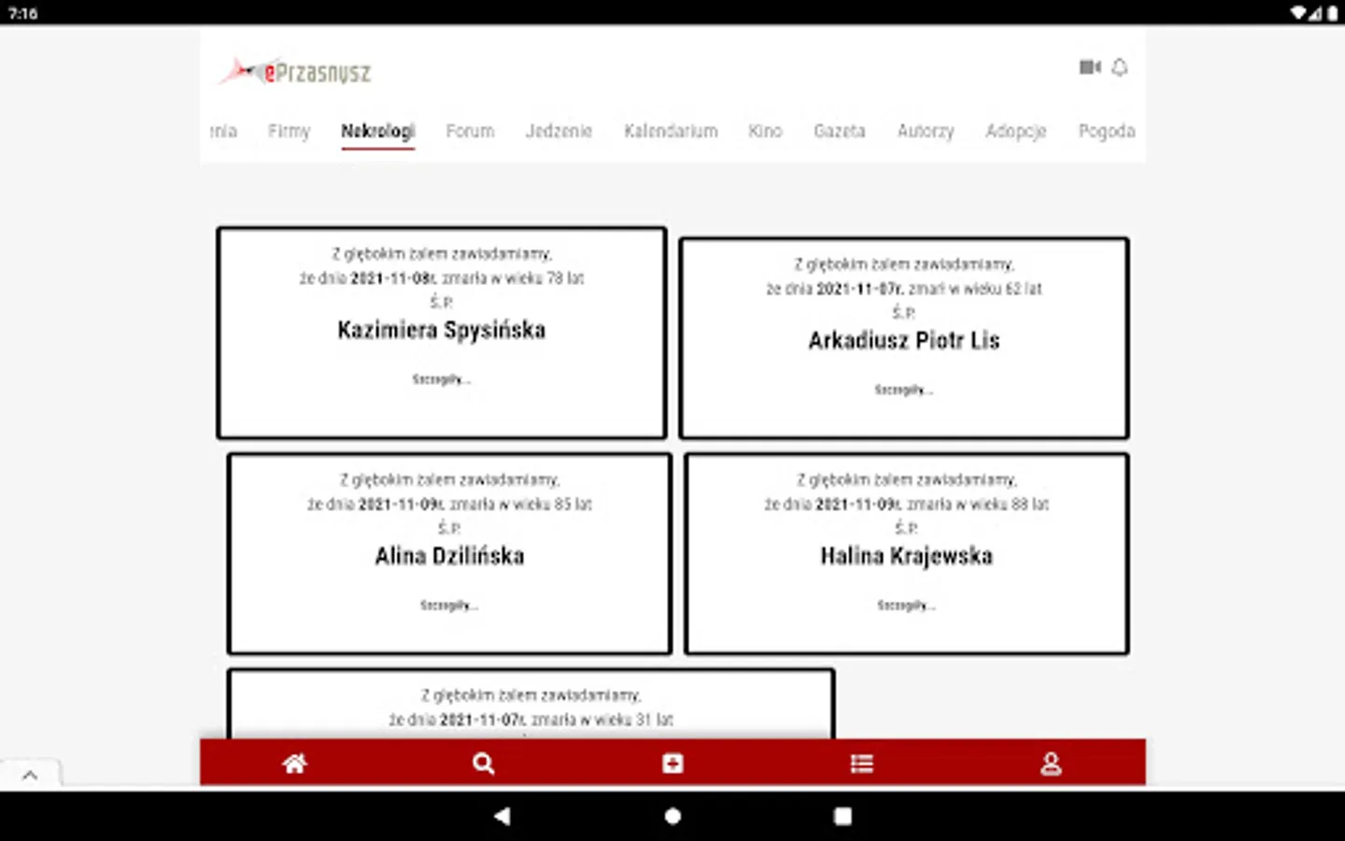Screen dimensions: 1345x841
Task: Switch to the Firmy tab
Action: coord(289,131)
